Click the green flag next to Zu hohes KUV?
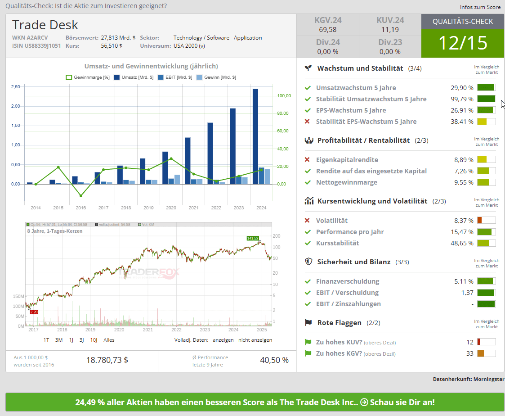505x416 pixels. pos(308,342)
